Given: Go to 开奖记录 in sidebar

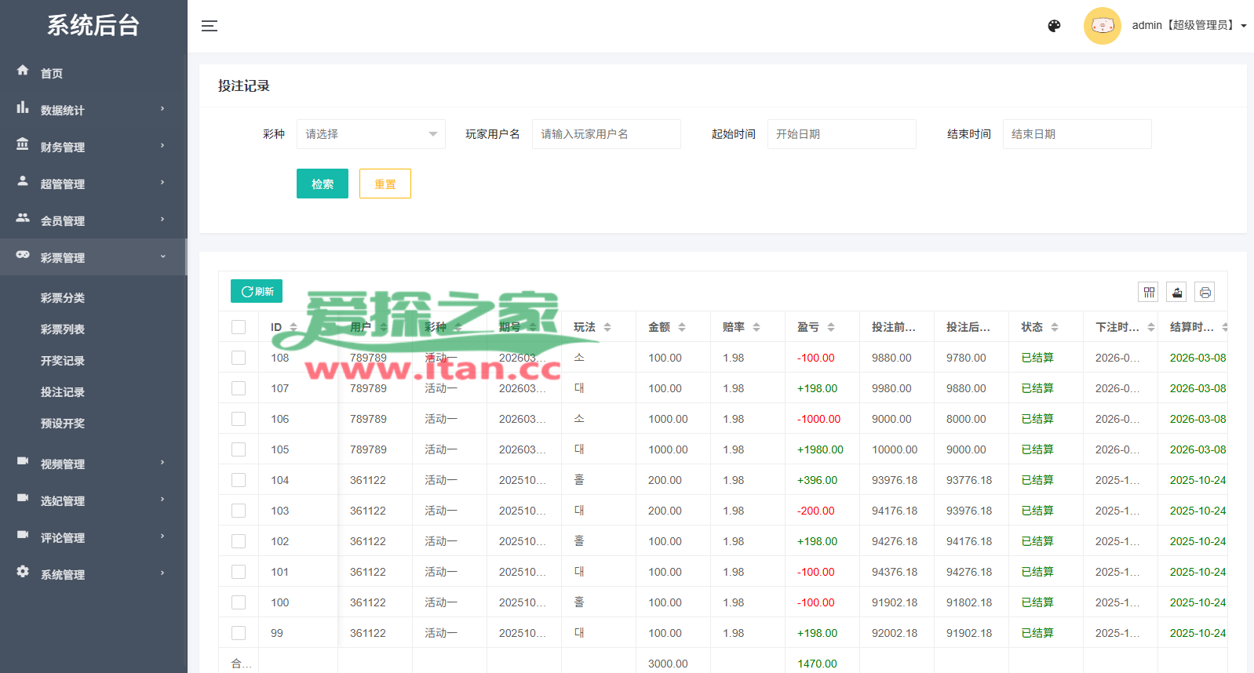Looking at the screenshot, I should pos(63,361).
